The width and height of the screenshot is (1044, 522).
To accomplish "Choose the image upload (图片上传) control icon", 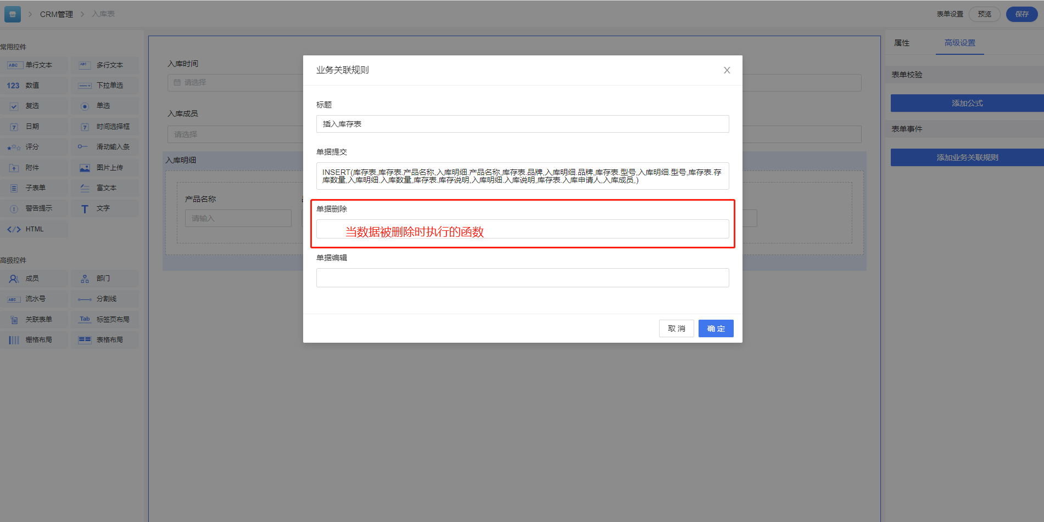I will tap(85, 168).
